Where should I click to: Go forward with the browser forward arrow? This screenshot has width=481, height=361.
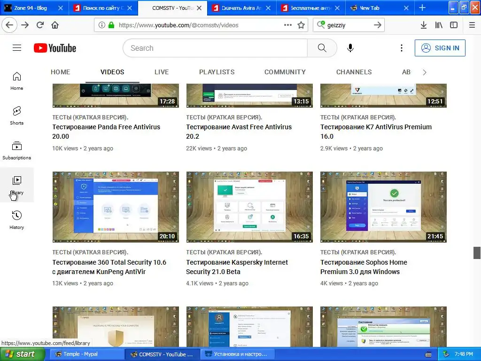click(x=25, y=25)
